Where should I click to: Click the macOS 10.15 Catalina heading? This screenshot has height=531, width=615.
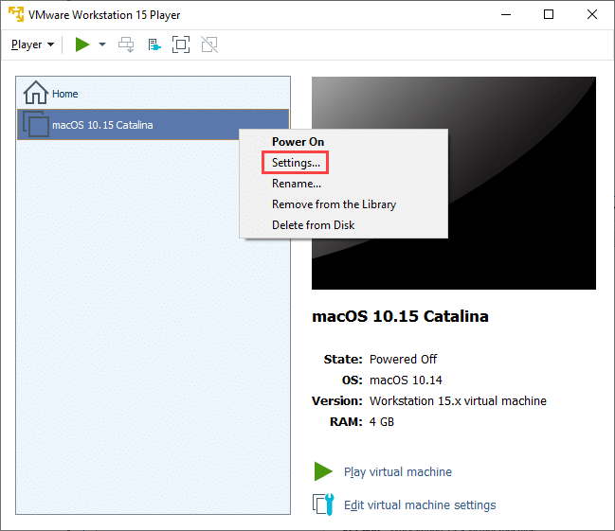click(400, 316)
